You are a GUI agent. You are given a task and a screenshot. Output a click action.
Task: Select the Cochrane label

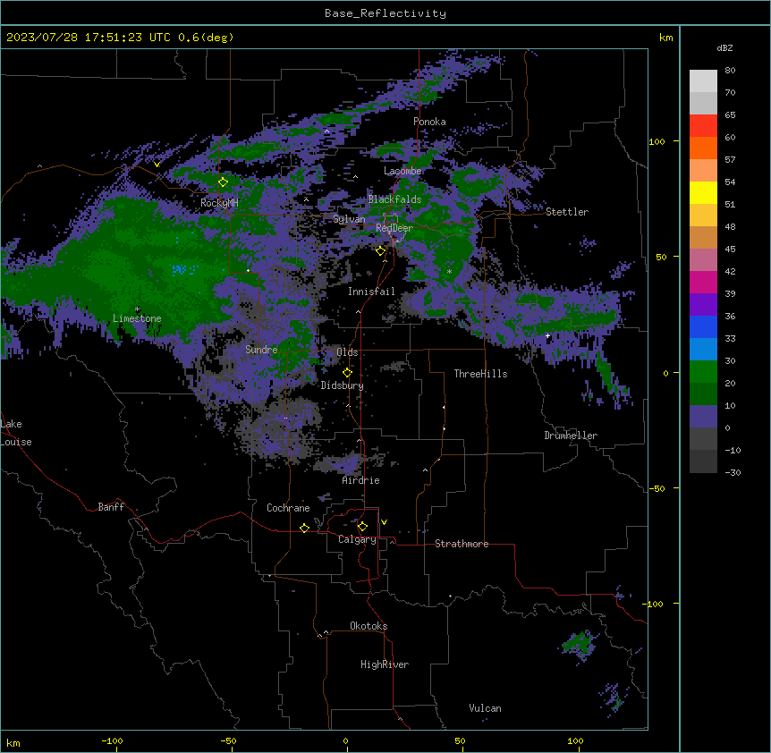point(288,508)
